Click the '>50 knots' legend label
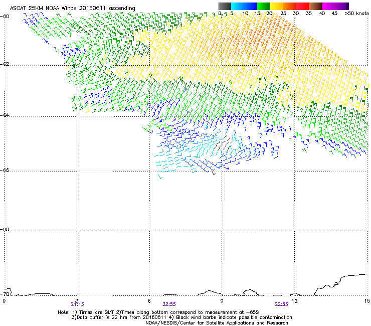371x326 pixels. pos(356,14)
